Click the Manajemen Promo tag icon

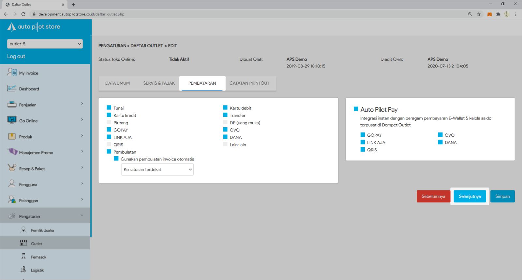[x=12, y=152]
